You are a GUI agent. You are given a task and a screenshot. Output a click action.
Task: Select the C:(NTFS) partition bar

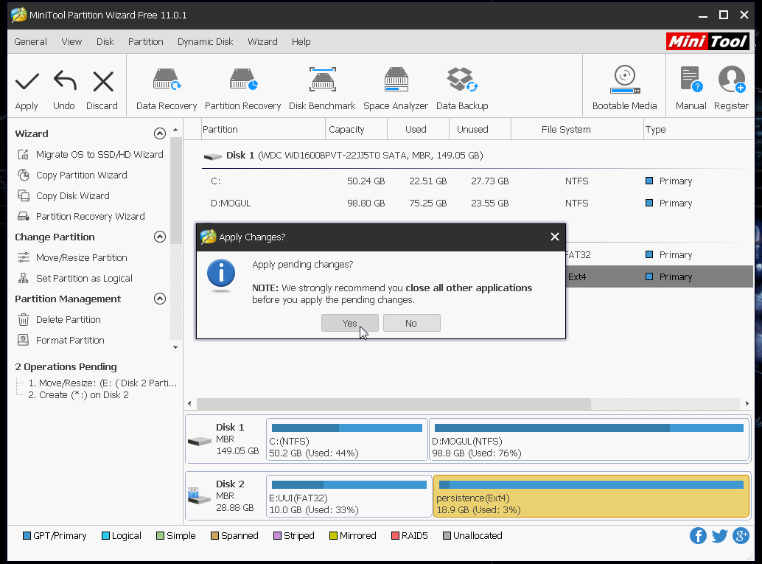tap(347, 439)
